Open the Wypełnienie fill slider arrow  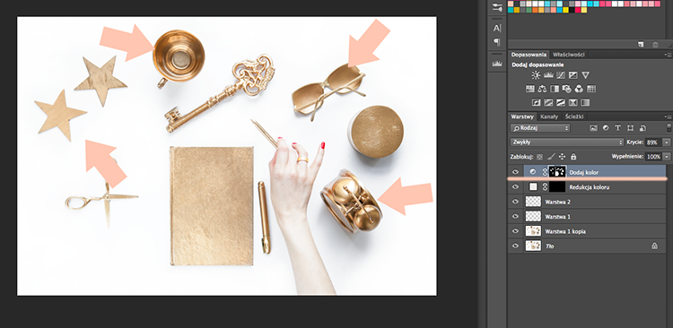tap(667, 157)
